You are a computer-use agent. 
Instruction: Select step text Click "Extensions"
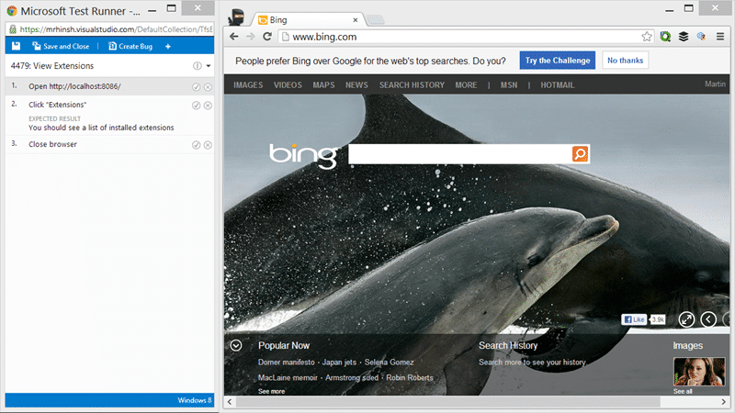(x=57, y=105)
